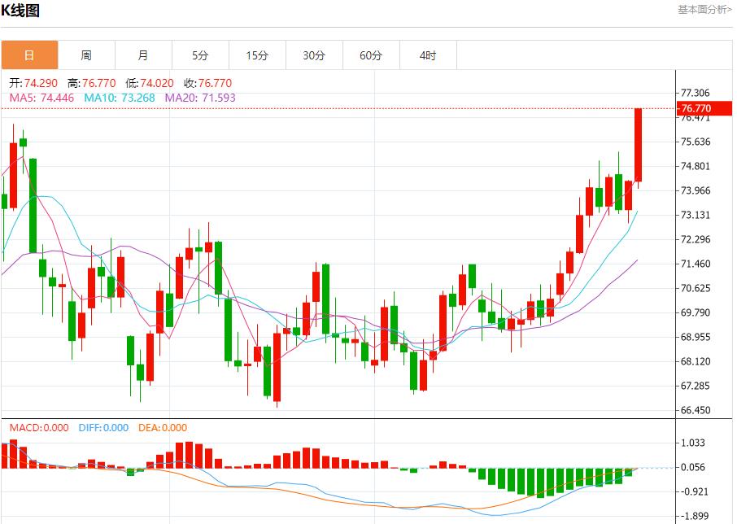
Task: Click the 77.306 price axis label
Action: point(696,94)
